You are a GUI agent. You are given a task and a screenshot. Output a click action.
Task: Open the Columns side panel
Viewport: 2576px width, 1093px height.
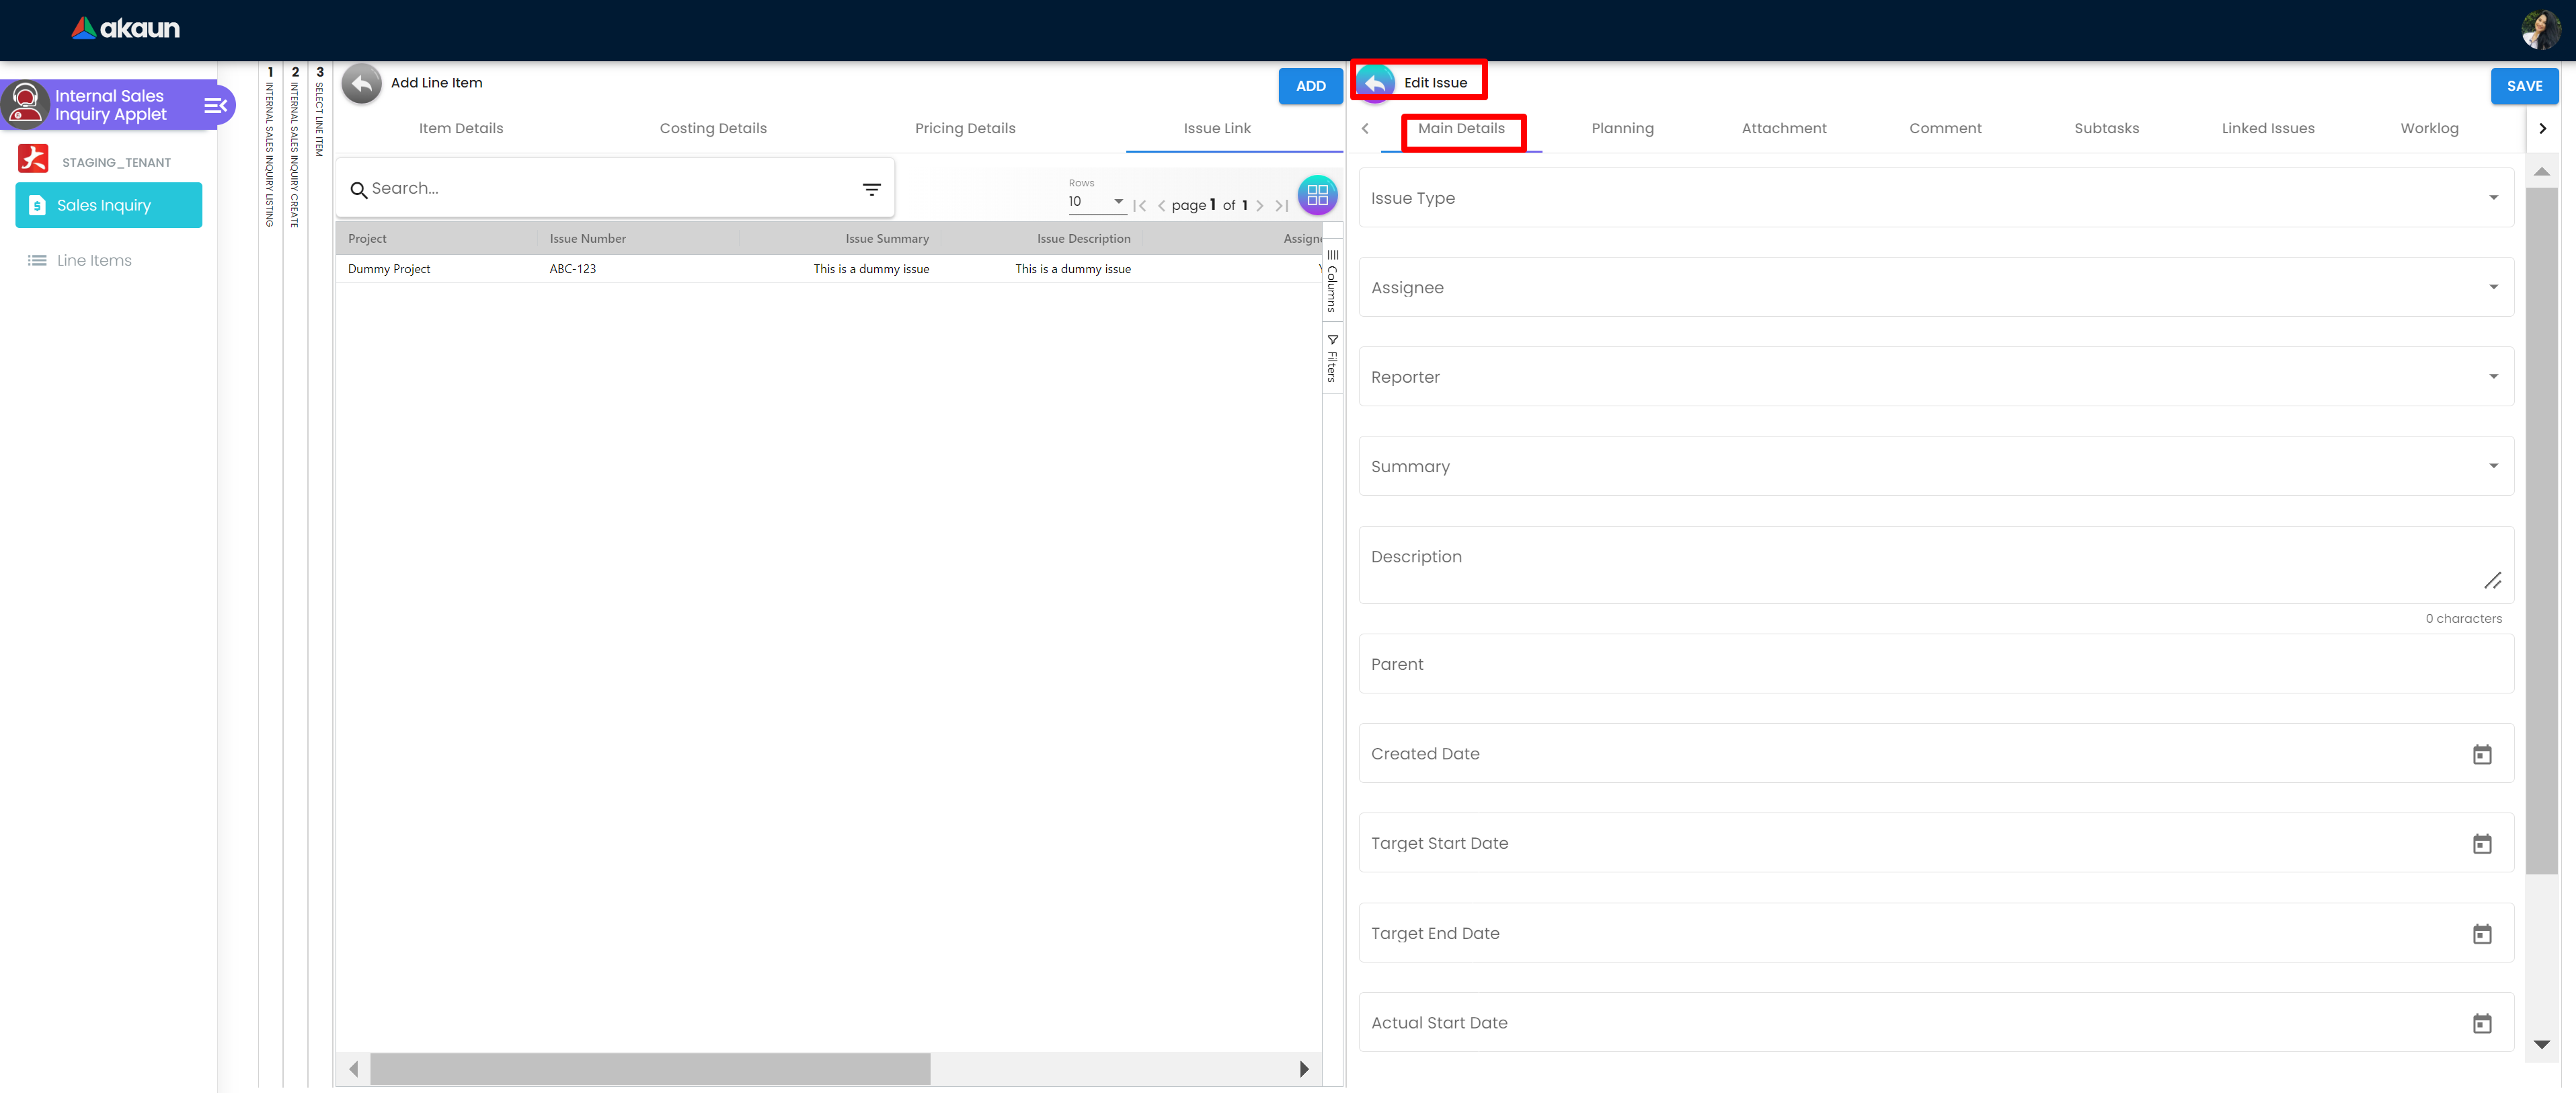[x=1332, y=282]
